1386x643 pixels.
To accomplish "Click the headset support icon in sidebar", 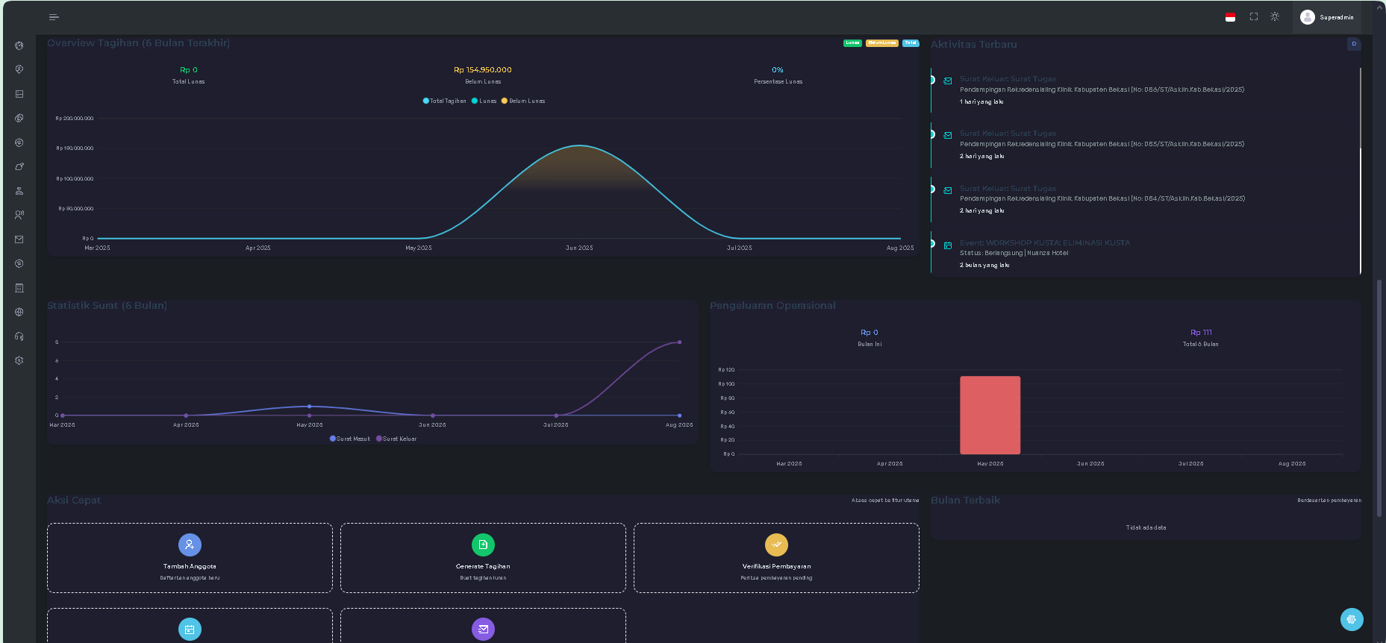I will point(19,336).
